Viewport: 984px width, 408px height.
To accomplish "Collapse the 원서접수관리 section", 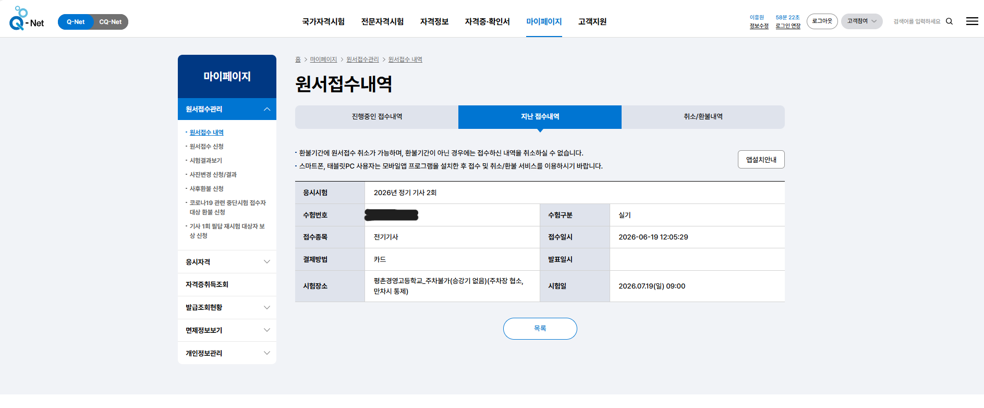I will [227, 109].
